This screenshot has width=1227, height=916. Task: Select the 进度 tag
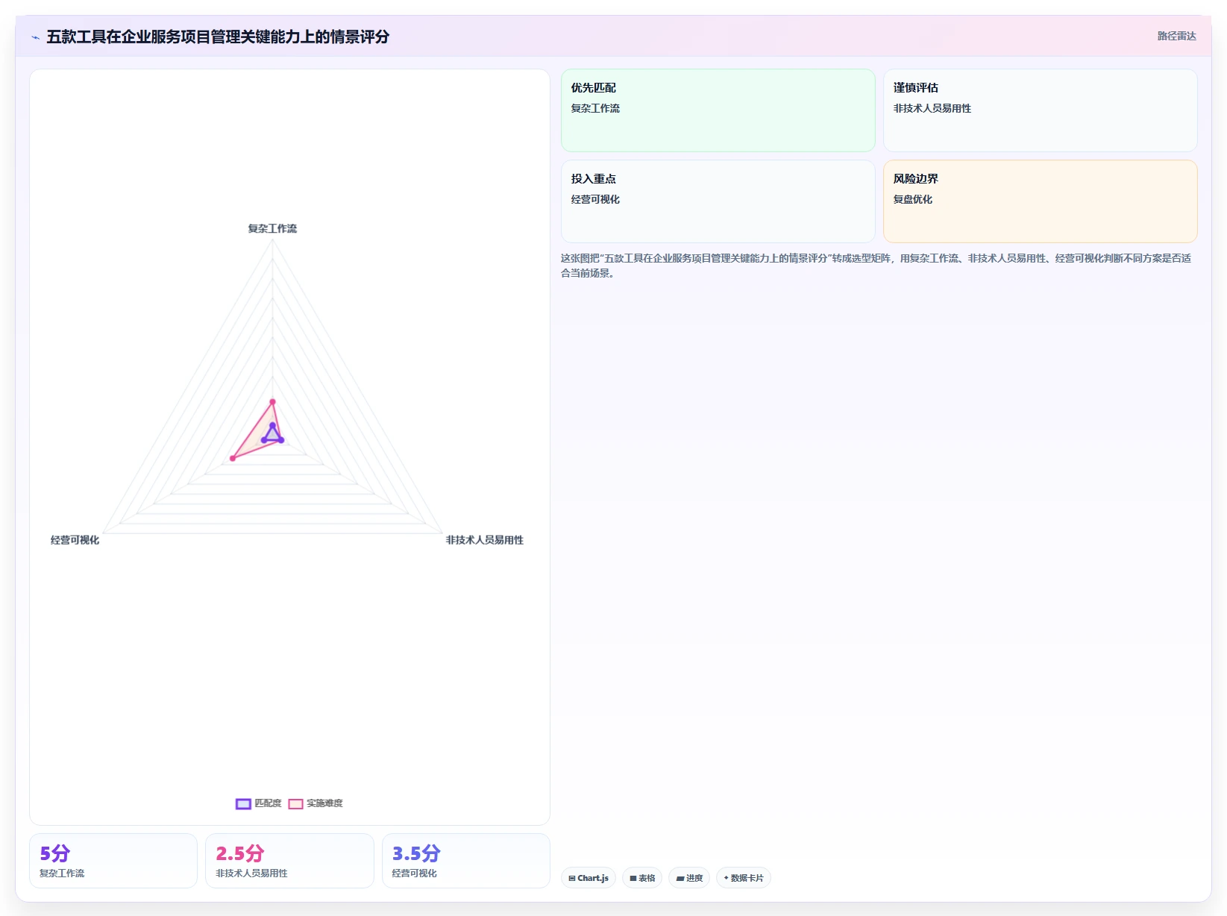689,878
